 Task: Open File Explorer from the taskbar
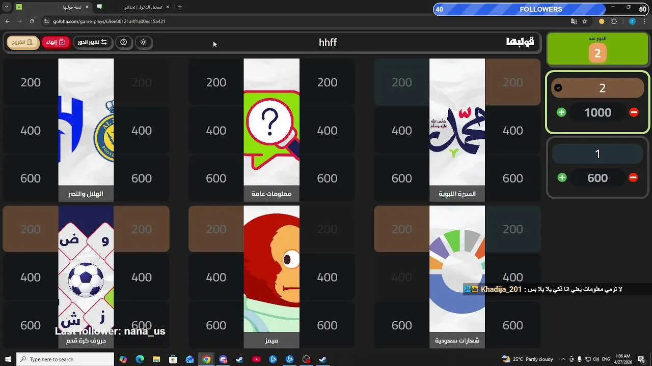coord(156,359)
